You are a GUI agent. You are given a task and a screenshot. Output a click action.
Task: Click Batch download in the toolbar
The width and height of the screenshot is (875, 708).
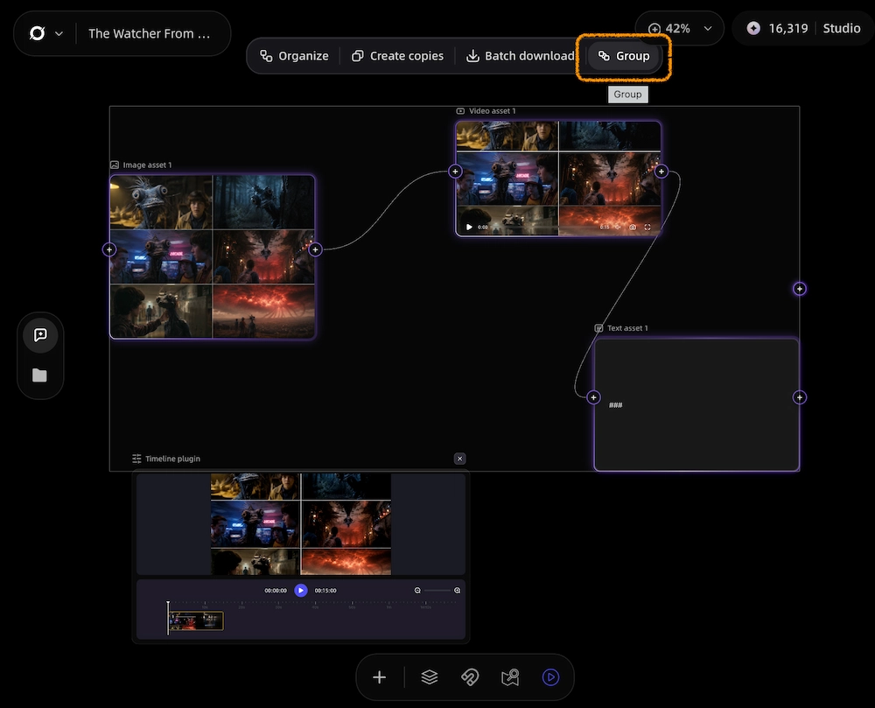[520, 56]
